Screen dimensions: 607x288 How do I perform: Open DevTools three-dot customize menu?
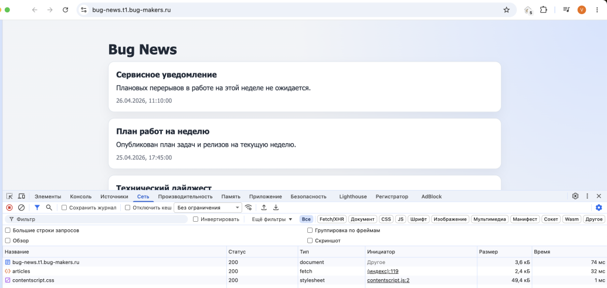587,196
